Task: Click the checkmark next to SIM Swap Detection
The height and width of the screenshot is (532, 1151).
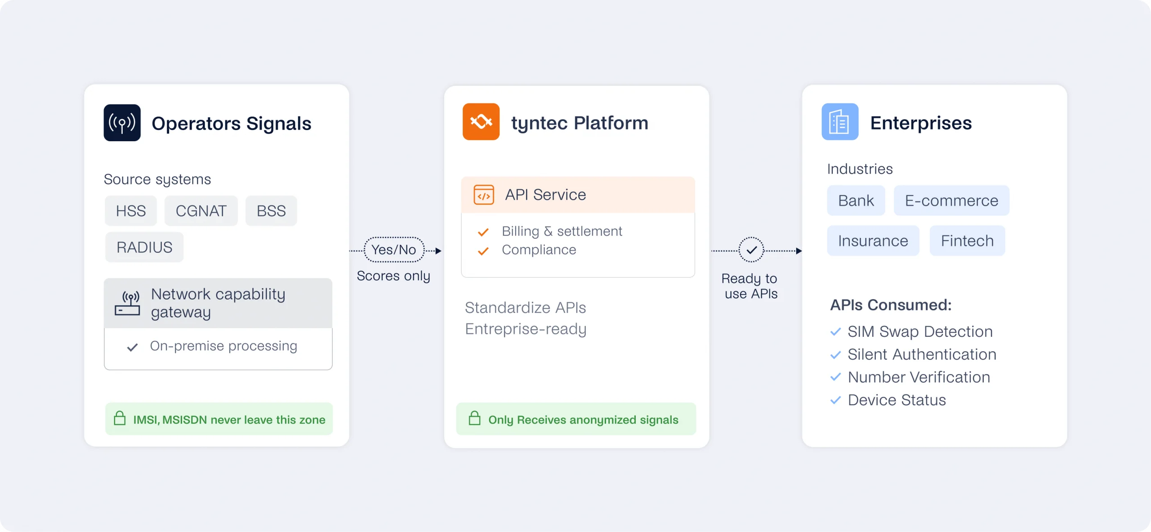Action: coord(835,332)
